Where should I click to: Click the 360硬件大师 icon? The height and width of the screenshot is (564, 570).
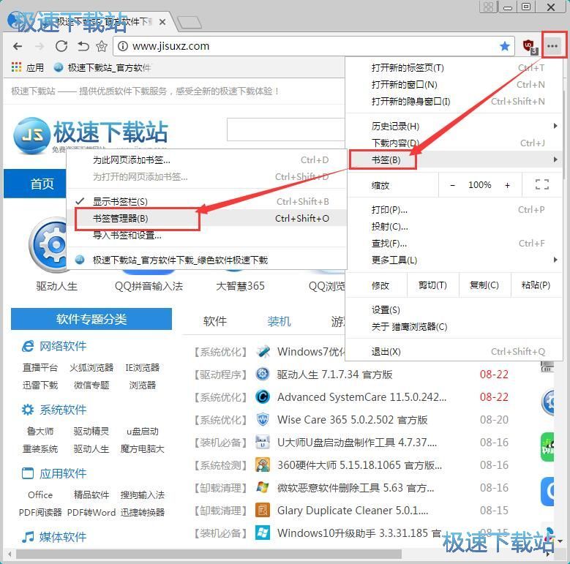coord(263,465)
